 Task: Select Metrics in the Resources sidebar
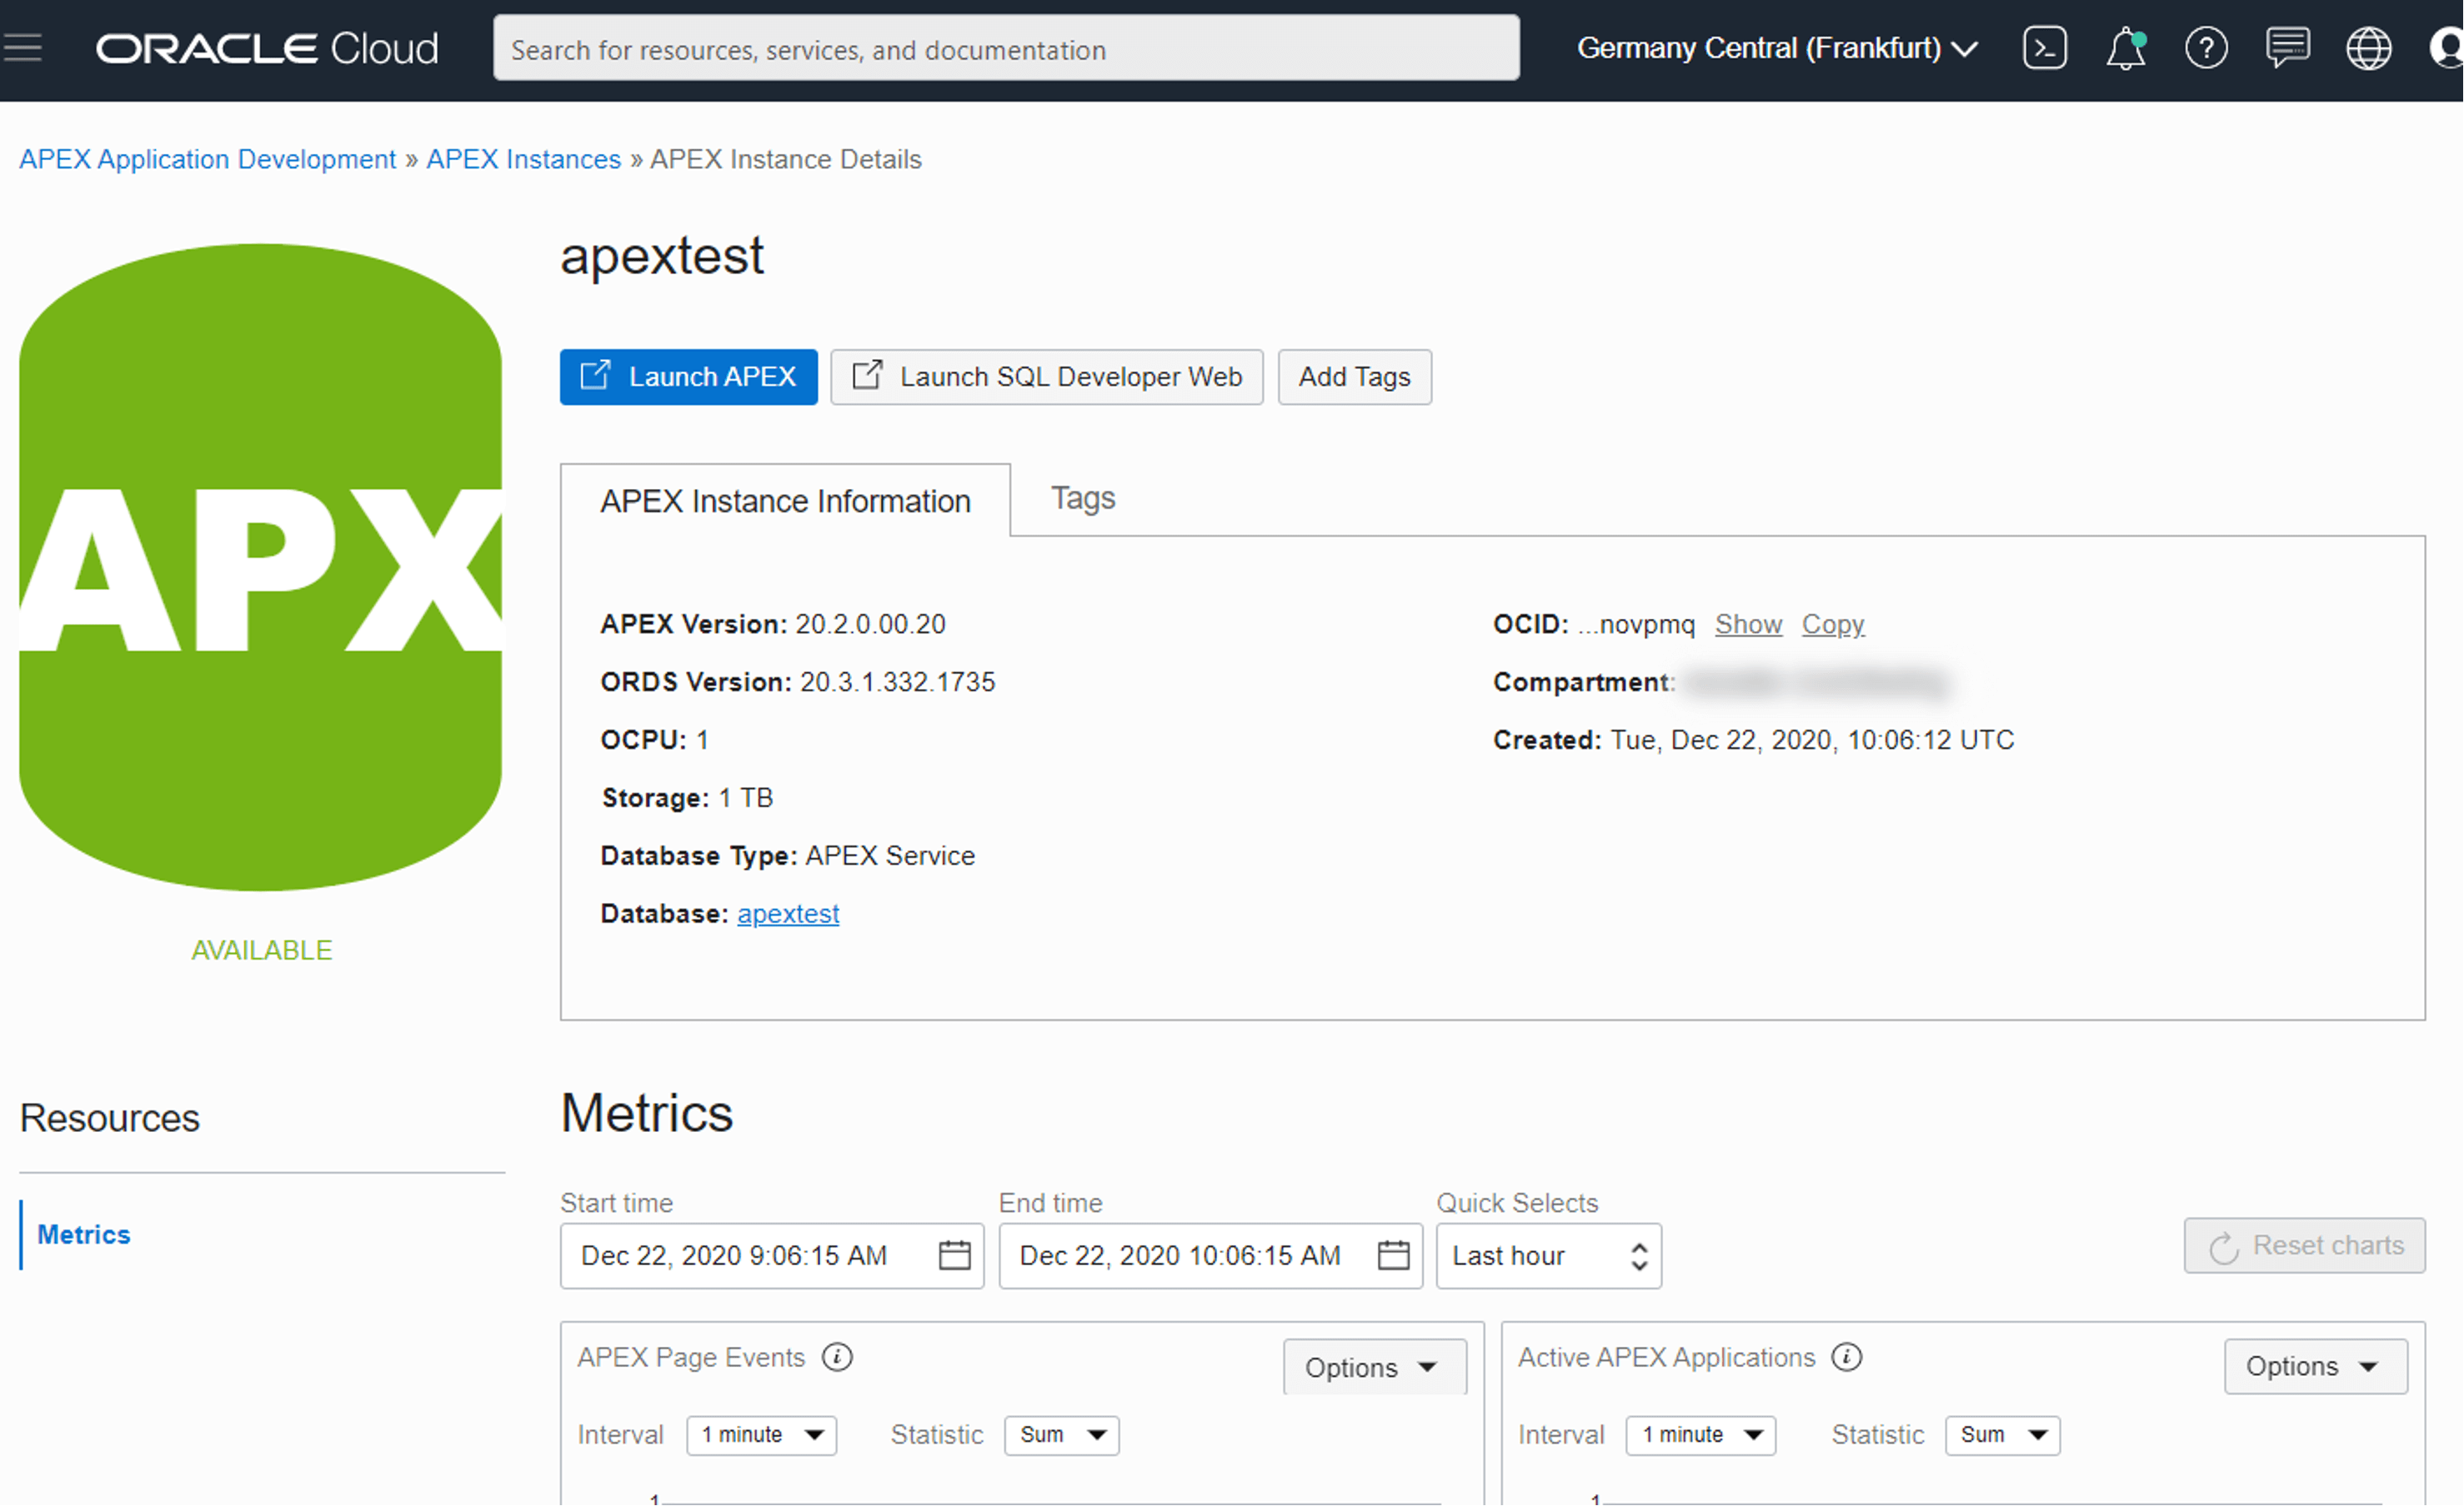point(84,1234)
